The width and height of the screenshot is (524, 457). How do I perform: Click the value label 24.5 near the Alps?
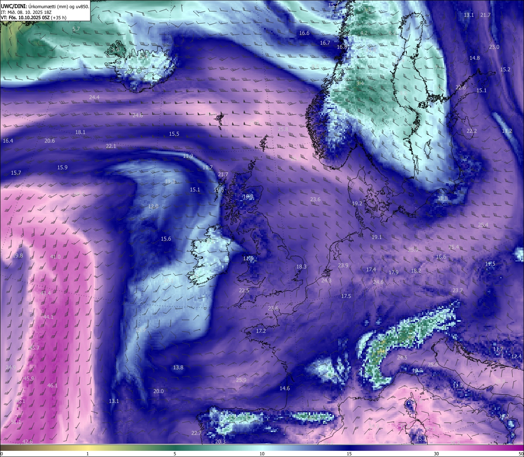[x=402, y=357]
